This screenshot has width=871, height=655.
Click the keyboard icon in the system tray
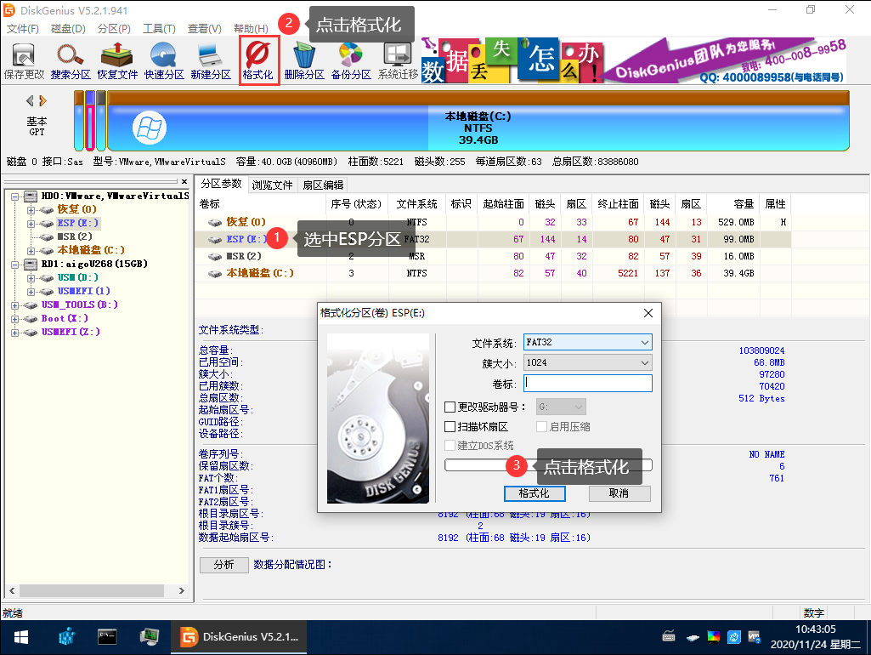click(669, 636)
